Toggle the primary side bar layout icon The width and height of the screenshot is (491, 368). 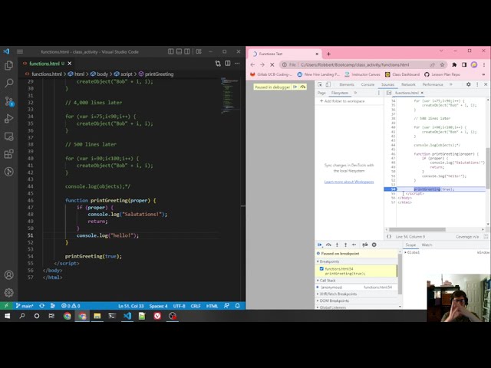(170, 51)
